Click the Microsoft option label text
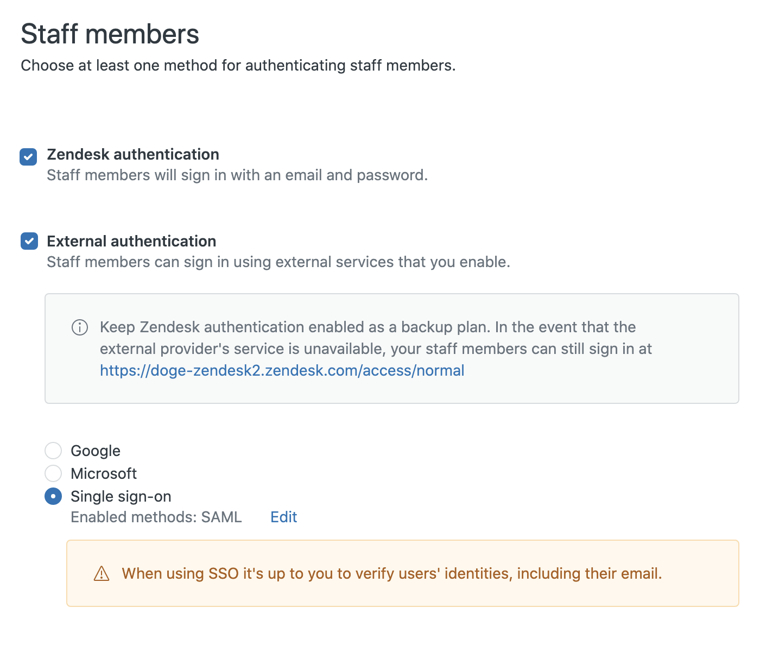 pos(104,473)
